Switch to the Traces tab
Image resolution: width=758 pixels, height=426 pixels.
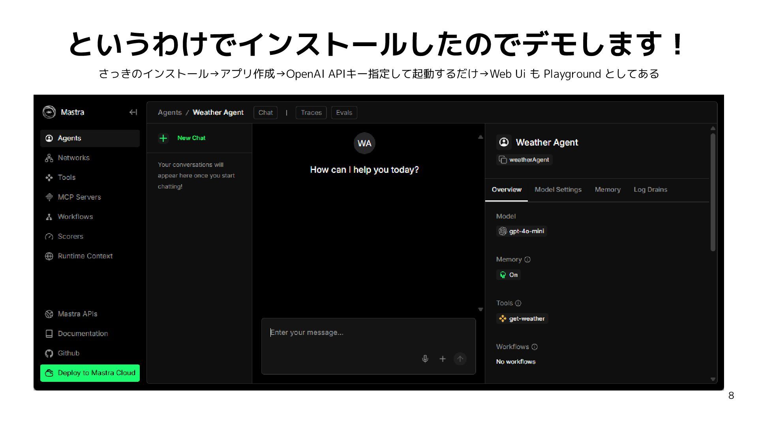[311, 113]
